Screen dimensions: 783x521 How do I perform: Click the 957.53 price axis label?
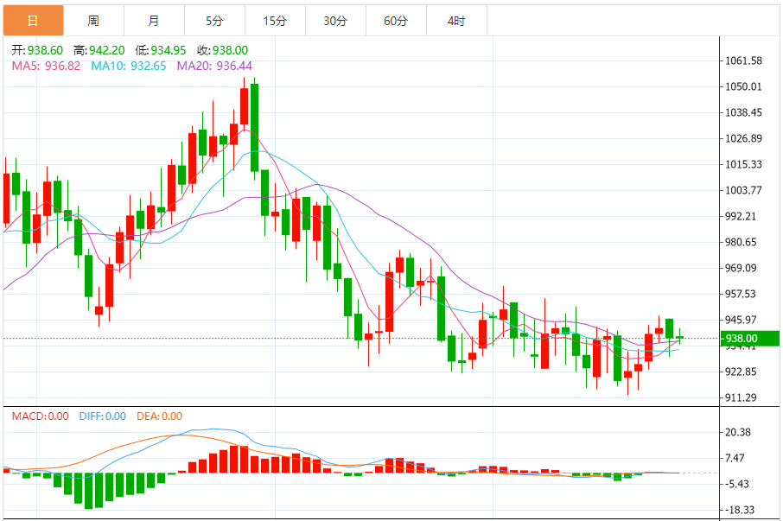(x=741, y=294)
